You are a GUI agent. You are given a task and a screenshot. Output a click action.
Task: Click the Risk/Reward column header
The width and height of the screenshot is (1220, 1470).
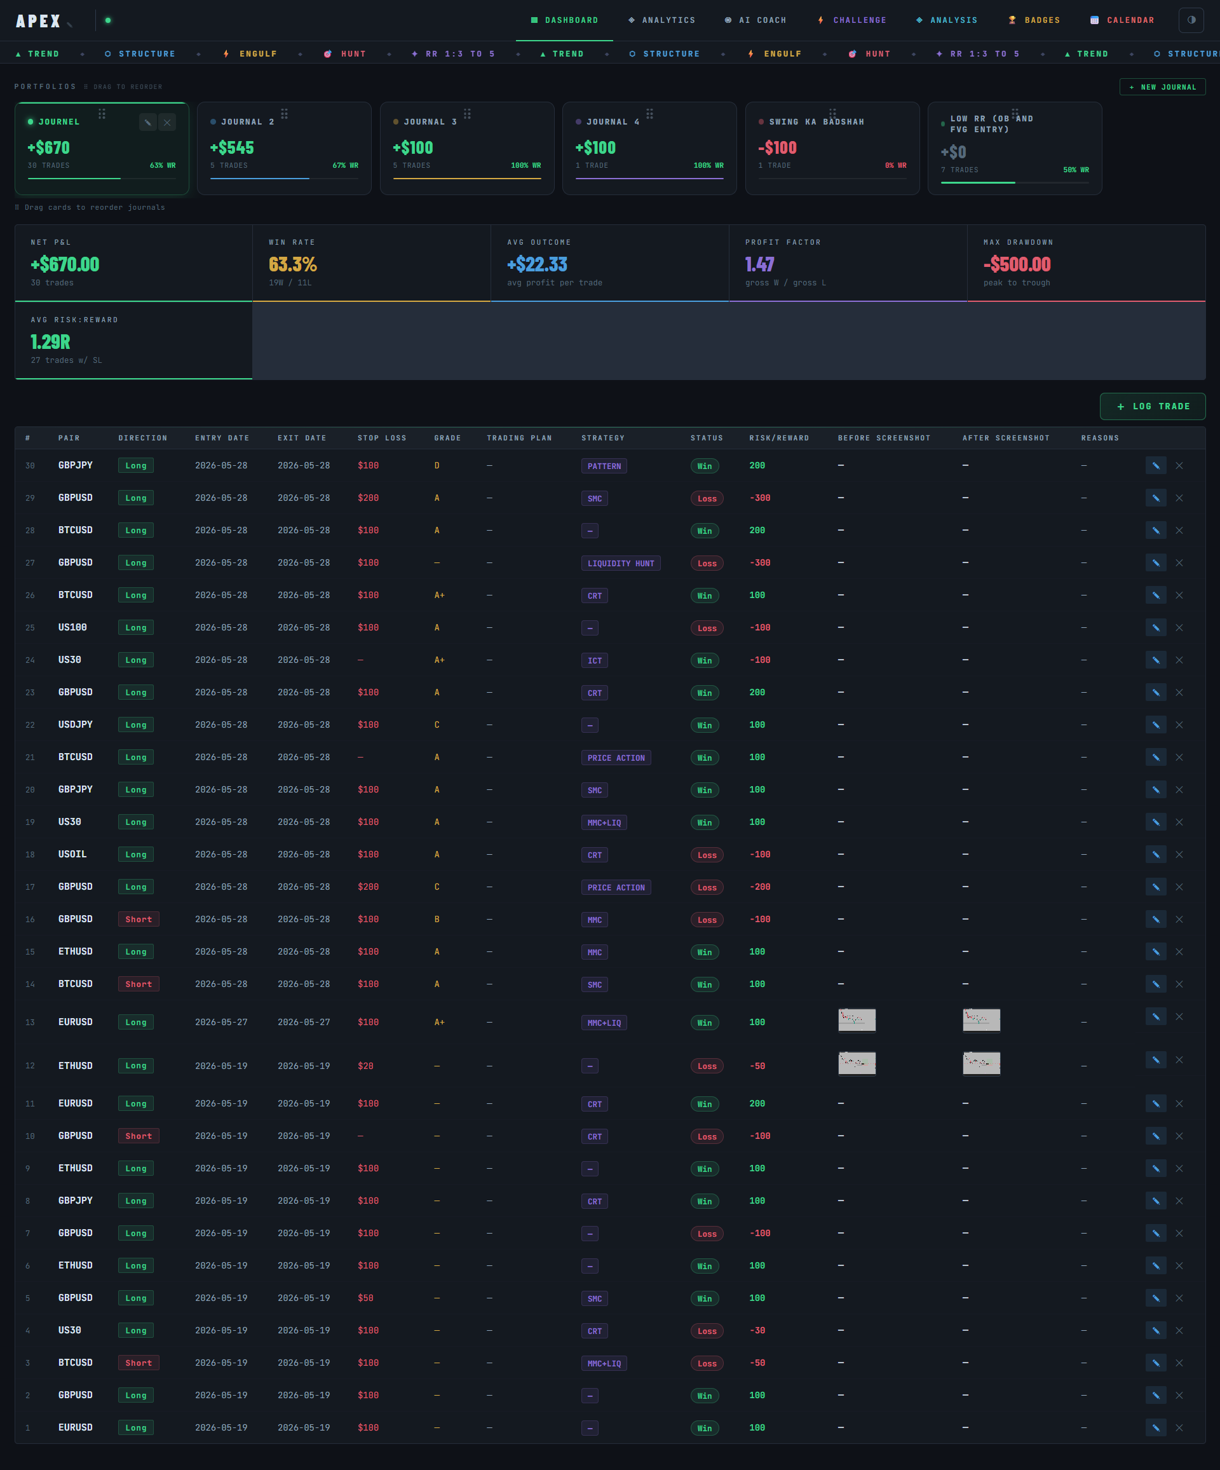point(779,438)
